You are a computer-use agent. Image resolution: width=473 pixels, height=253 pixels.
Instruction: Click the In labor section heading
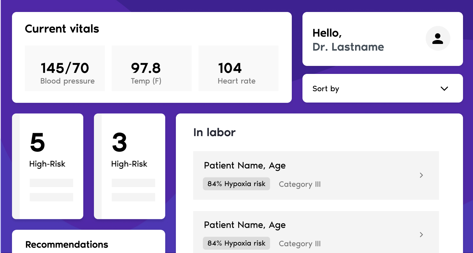coord(214,132)
